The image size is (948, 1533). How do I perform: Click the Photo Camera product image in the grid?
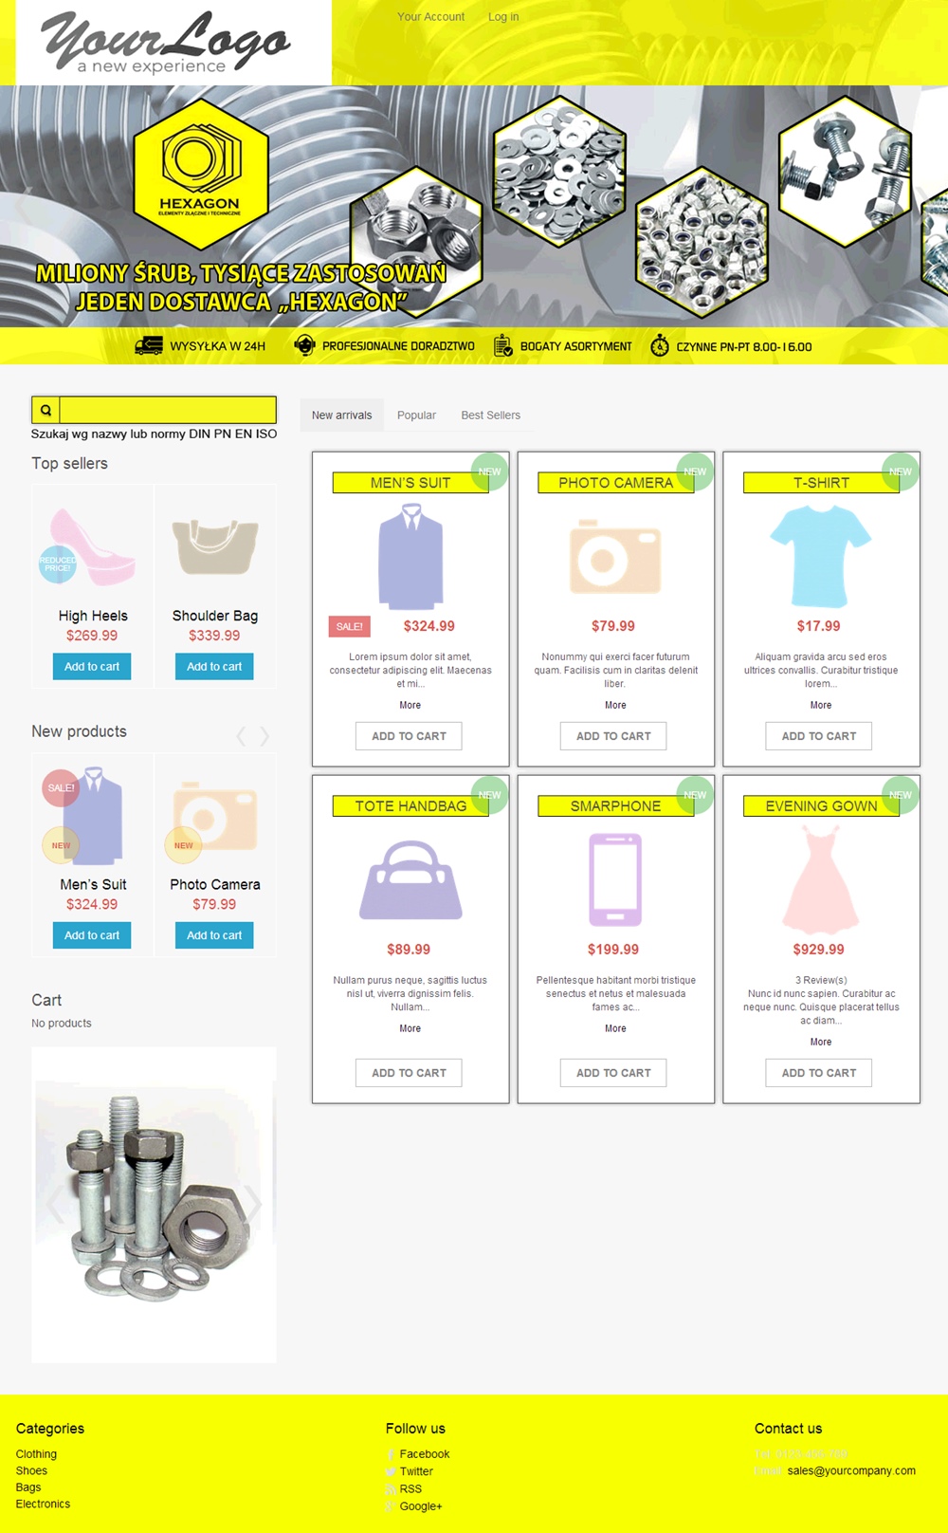(615, 556)
